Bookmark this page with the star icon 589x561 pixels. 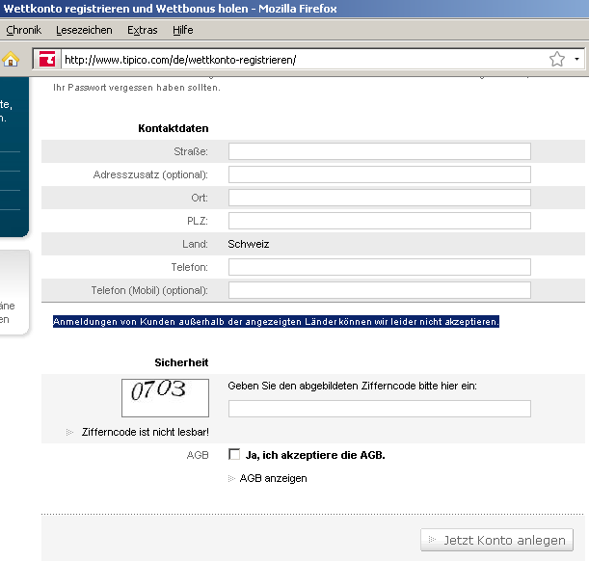556,59
